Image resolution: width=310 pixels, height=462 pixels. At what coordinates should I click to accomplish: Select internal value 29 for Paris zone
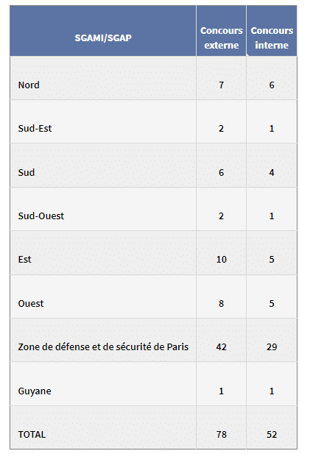coord(272,346)
